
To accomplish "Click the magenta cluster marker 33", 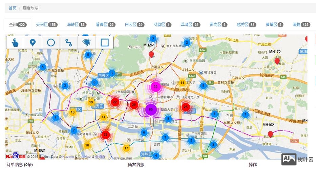I will pos(155,87).
